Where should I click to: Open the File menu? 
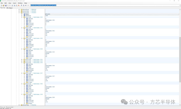coord(2,3)
